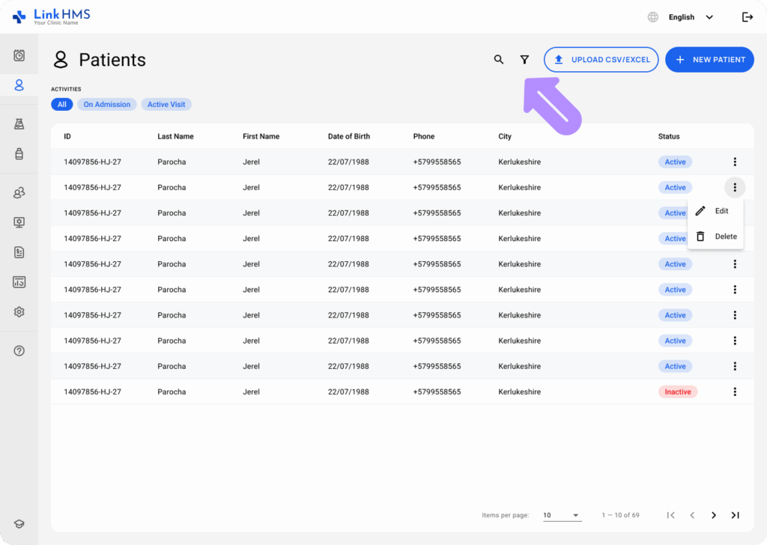This screenshot has height=545, width=767.
Task: Toggle the On Admission filter chip
Action: pyautogui.click(x=107, y=105)
